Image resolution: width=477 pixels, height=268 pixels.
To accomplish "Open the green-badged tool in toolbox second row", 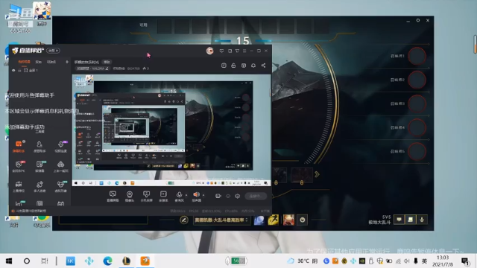I will point(40,166).
